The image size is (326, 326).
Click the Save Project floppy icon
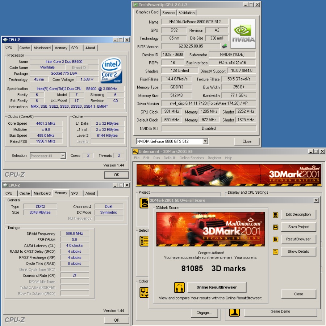[276, 227]
